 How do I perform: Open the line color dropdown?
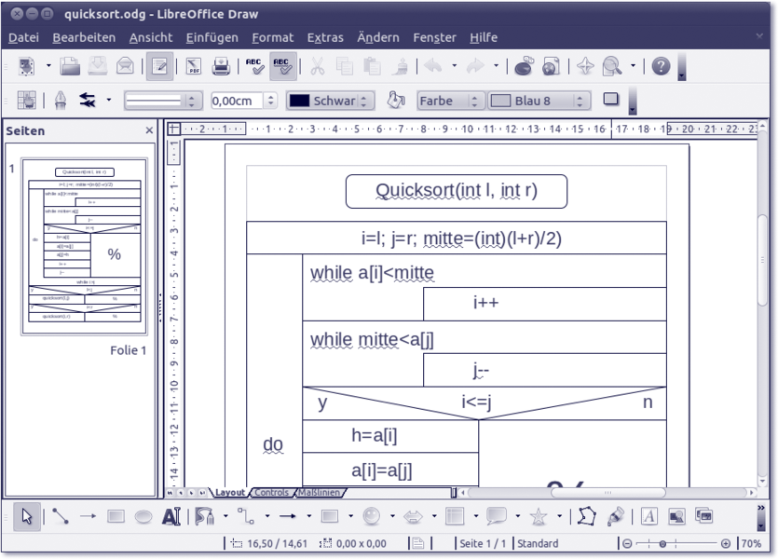click(364, 100)
